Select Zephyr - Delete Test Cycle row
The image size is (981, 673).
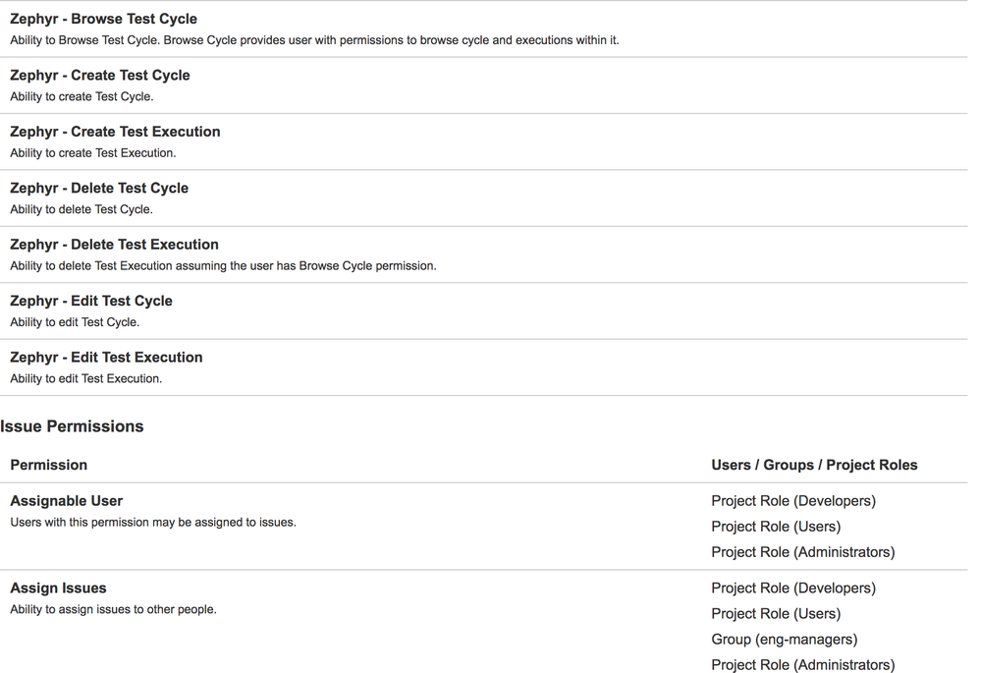click(483, 197)
